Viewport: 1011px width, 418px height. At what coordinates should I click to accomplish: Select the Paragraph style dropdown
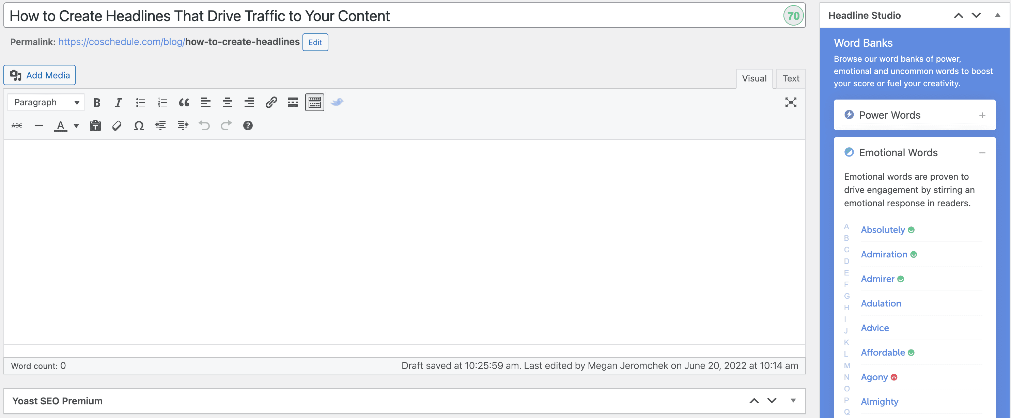[46, 102]
